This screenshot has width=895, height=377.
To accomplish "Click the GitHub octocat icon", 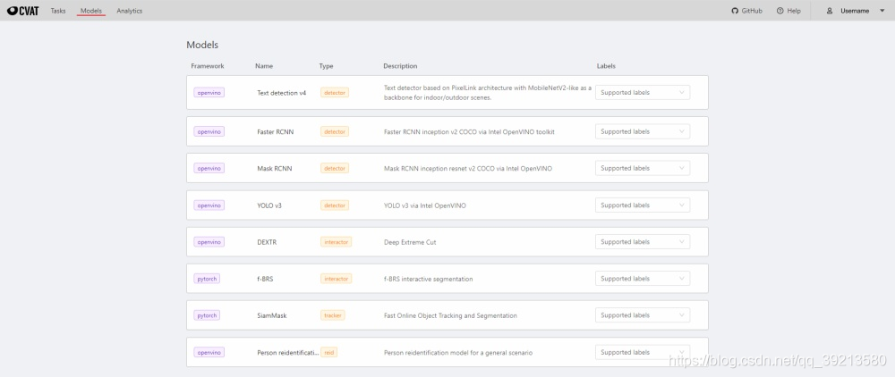I will click(735, 11).
